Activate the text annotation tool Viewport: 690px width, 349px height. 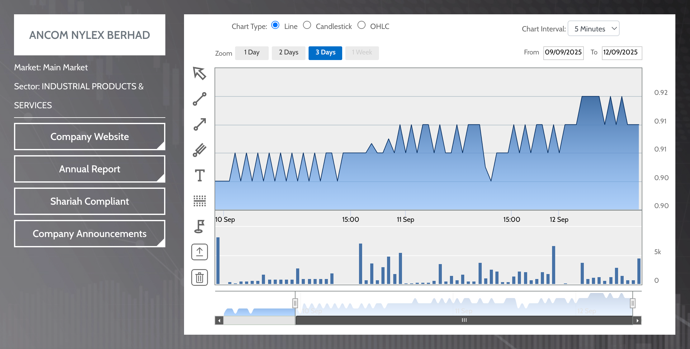(200, 175)
